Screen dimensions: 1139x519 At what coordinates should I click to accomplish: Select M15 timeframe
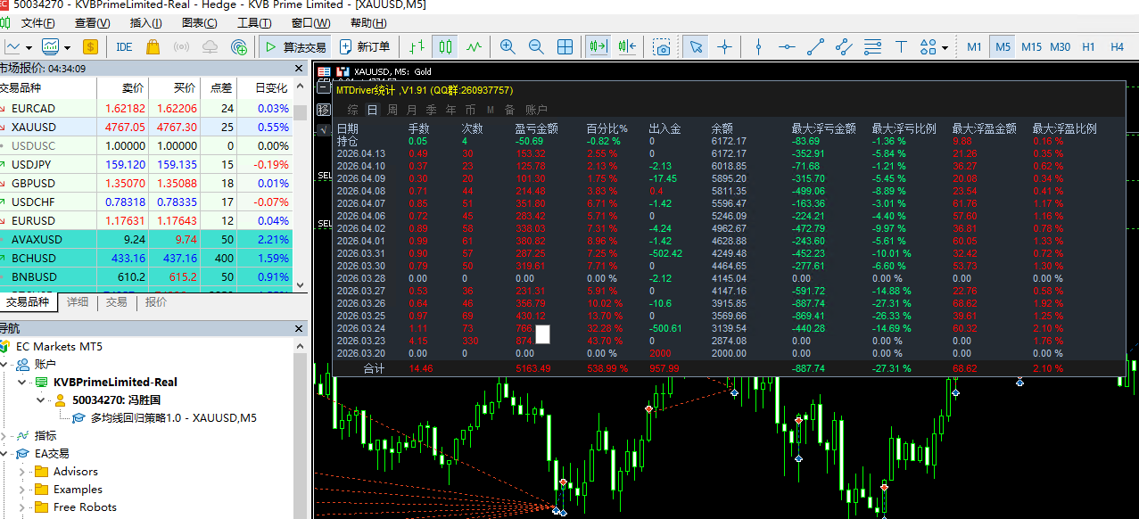click(x=1031, y=46)
